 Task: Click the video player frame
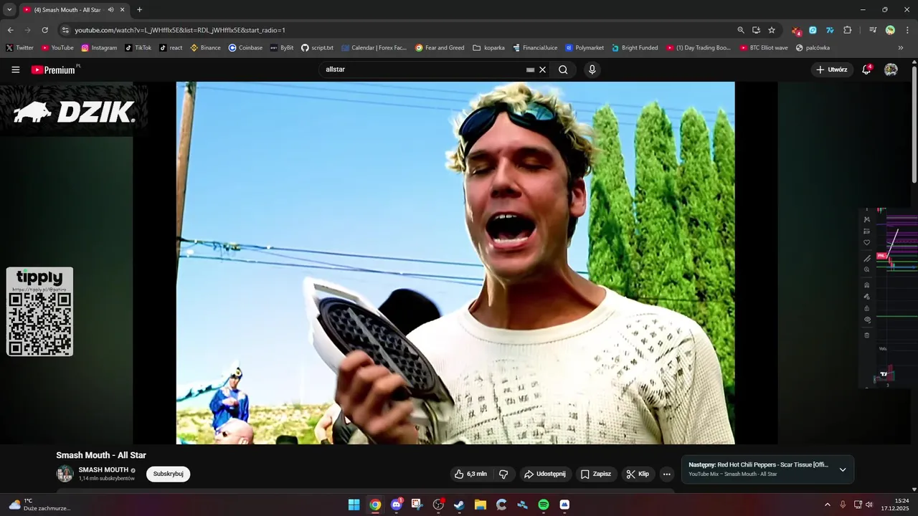point(455,263)
